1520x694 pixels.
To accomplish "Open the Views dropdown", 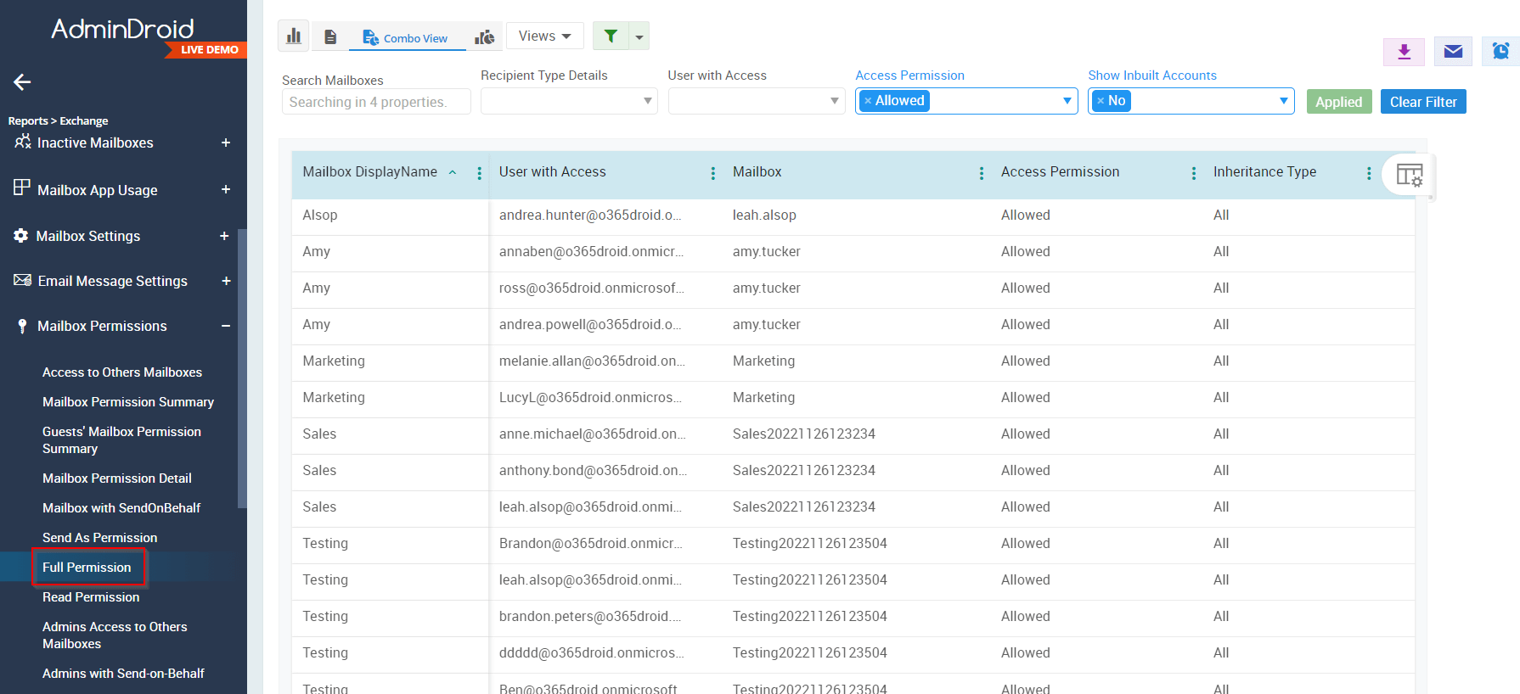I will click(544, 36).
